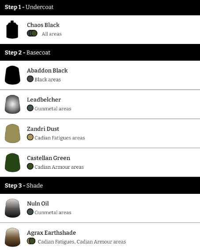The image size is (200, 251).
Task: Click the Leadbelcher metallic paint pot
Action: click(12, 104)
